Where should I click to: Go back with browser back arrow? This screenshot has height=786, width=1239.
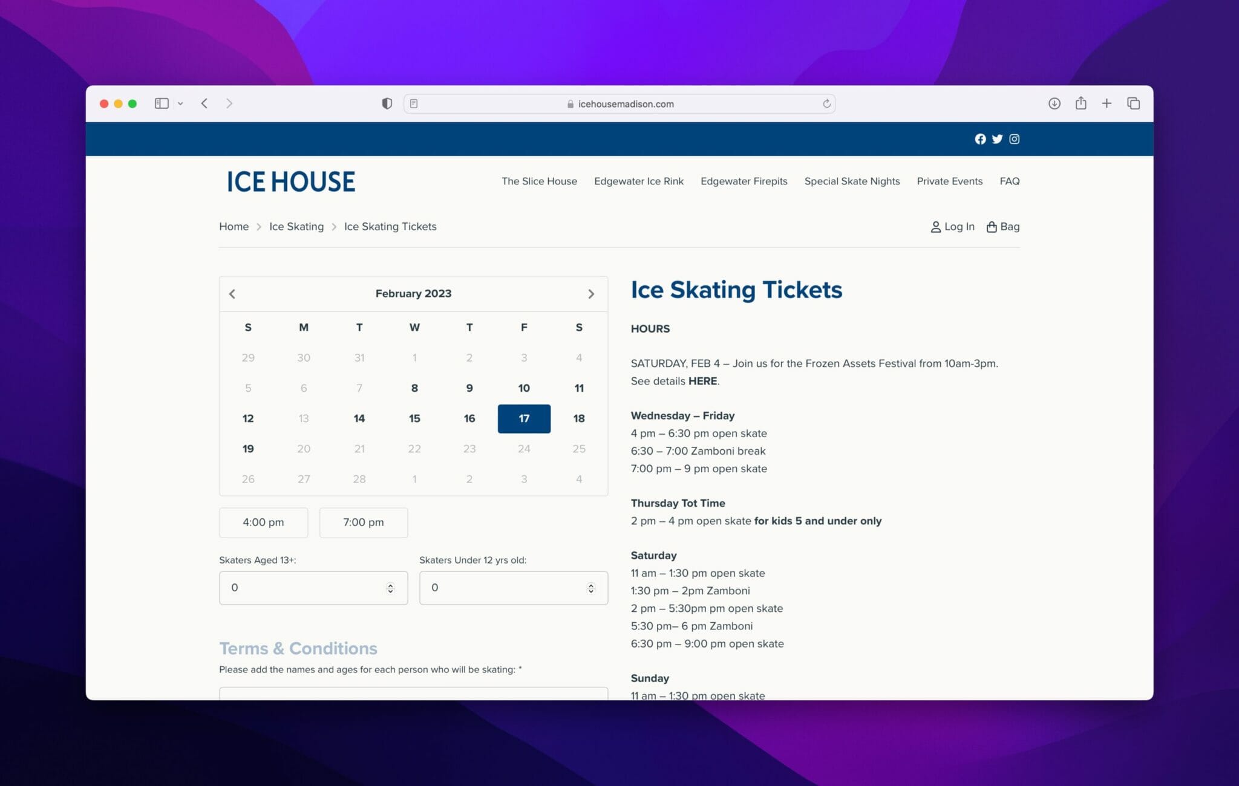point(204,103)
